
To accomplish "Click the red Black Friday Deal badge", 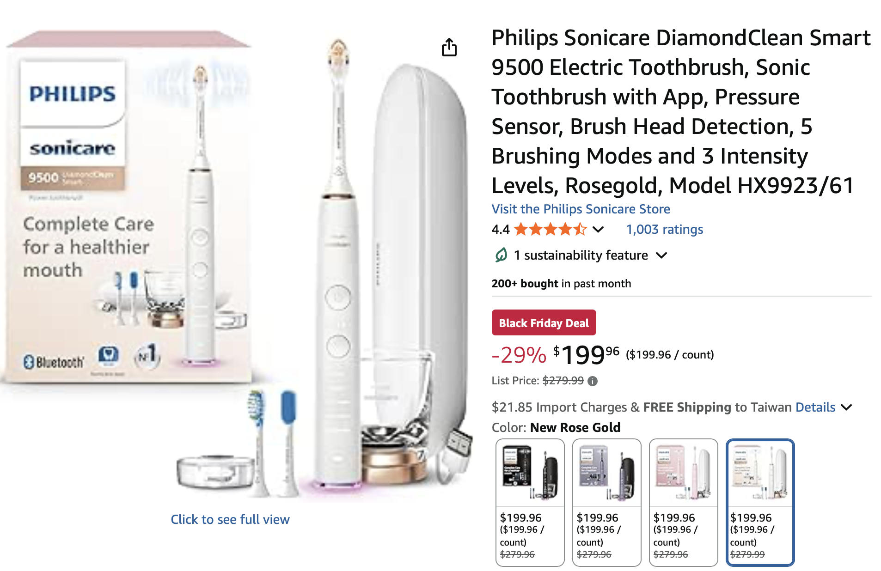I will pyautogui.click(x=544, y=322).
